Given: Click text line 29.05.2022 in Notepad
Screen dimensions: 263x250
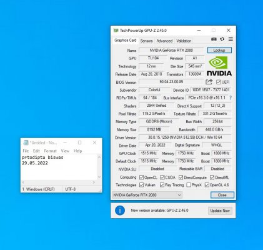Looking at the screenshot, I should click(x=35, y=163).
